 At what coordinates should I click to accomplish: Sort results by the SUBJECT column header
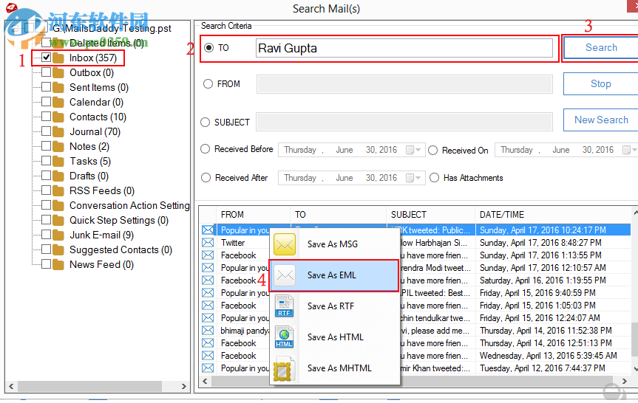pos(430,215)
